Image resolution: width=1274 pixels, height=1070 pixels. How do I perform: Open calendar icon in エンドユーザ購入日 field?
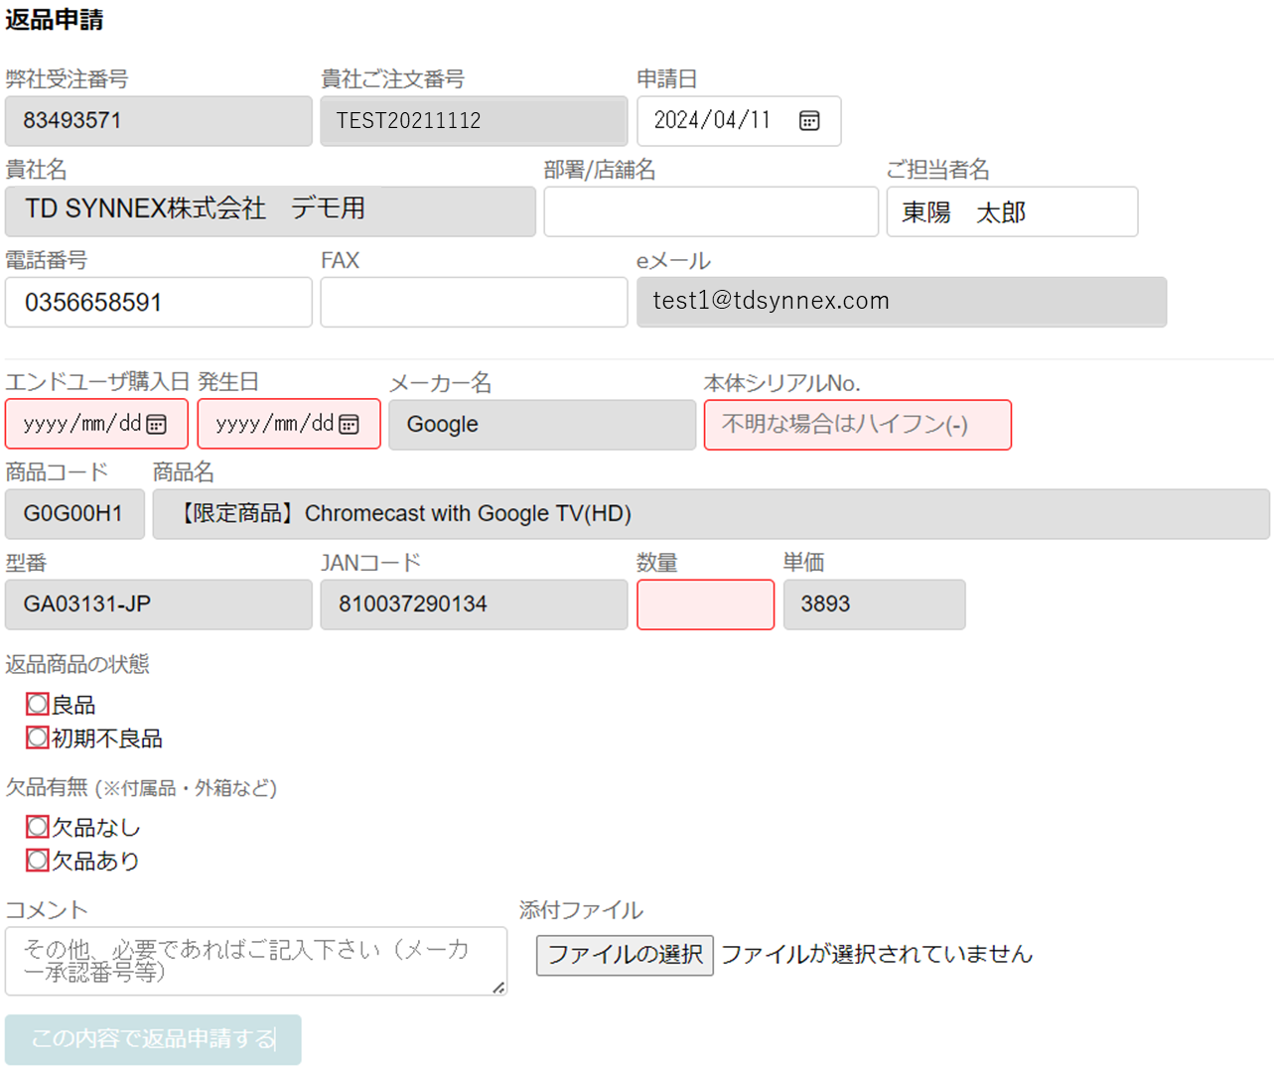tap(157, 425)
